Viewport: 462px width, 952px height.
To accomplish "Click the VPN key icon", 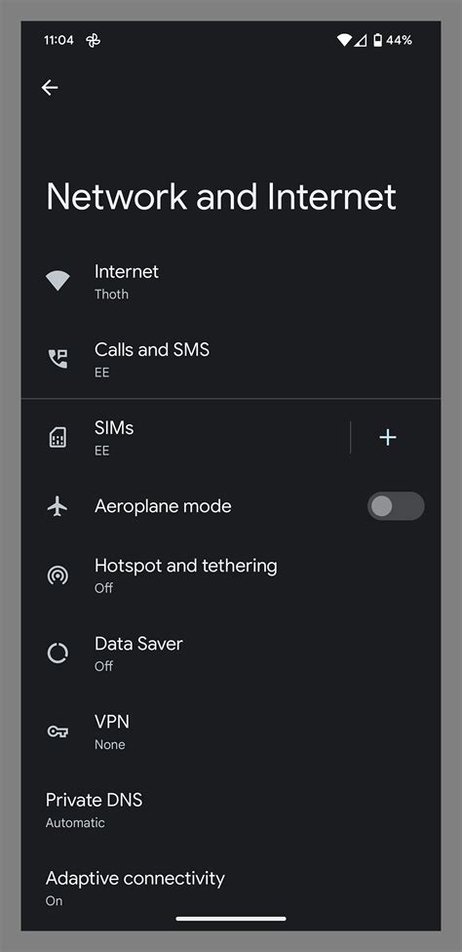I will click(58, 732).
